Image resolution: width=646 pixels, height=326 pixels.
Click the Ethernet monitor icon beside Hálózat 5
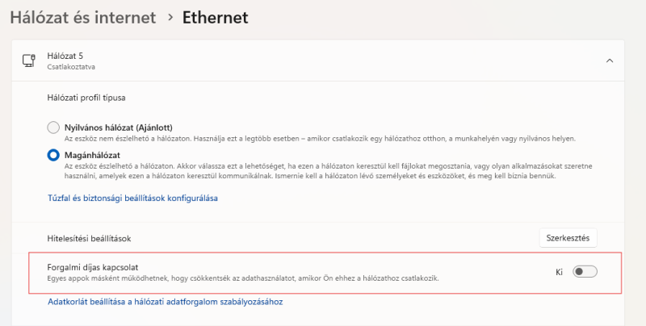[29, 61]
